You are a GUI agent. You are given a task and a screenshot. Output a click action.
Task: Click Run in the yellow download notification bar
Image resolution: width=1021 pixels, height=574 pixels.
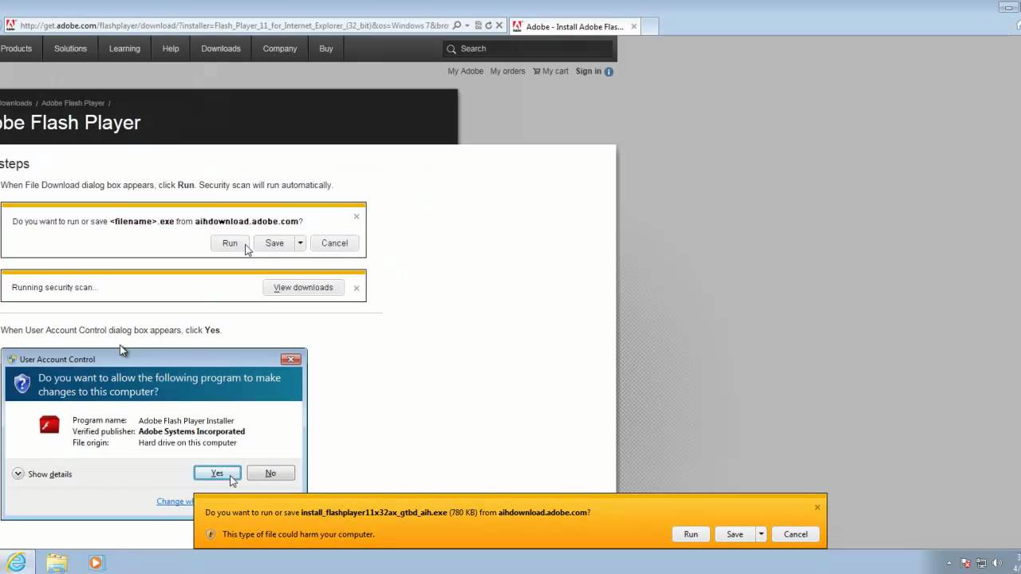pos(691,534)
